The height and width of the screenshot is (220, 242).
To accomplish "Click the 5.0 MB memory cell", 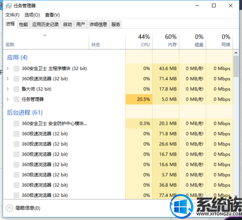I will tap(166, 99).
